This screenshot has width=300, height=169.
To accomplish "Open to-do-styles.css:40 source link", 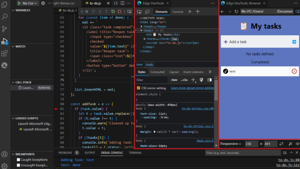I will pos(198,109).
